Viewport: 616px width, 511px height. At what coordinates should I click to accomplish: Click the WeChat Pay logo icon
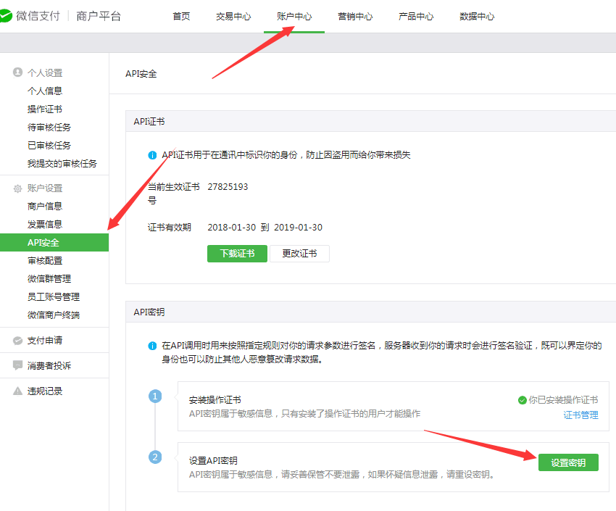7,16
